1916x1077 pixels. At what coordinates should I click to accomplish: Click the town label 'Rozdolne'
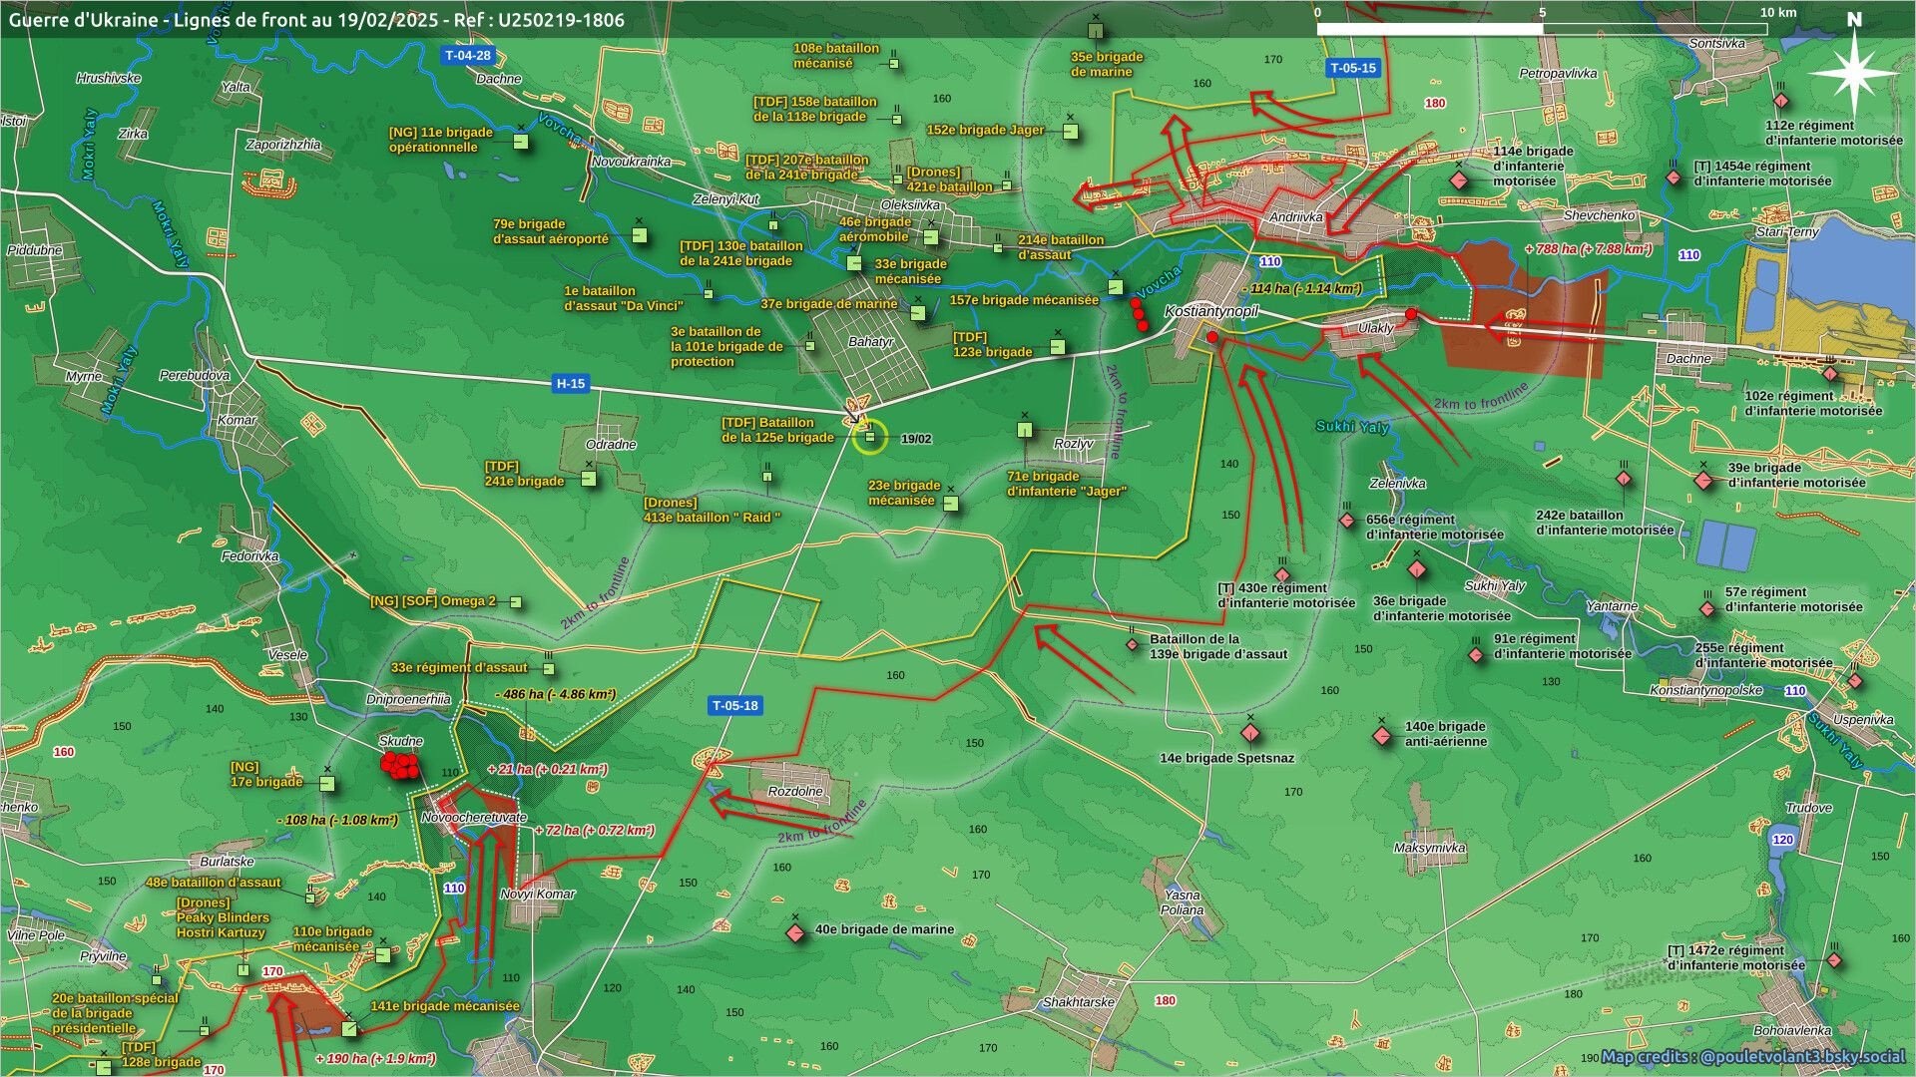tap(795, 791)
